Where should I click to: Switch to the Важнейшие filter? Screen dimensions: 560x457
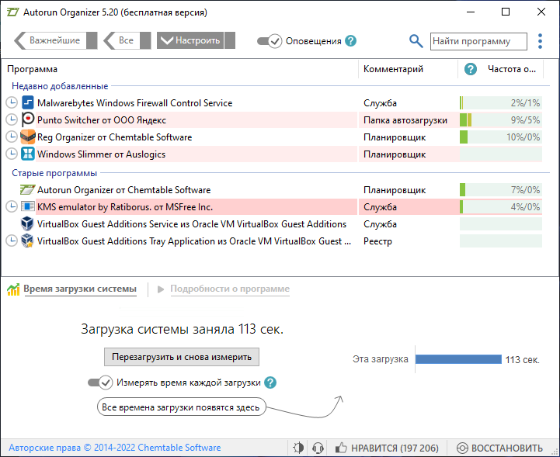point(56,40)
